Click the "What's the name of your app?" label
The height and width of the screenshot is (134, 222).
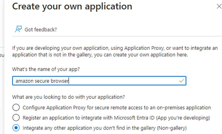point(46,69)
